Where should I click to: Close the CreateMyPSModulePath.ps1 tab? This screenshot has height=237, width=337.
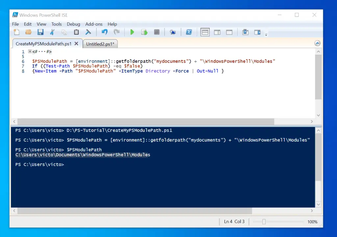click(76, 44)
